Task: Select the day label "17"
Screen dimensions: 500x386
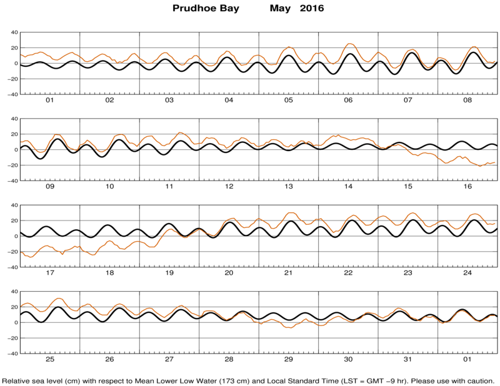Action: point(50,273)
